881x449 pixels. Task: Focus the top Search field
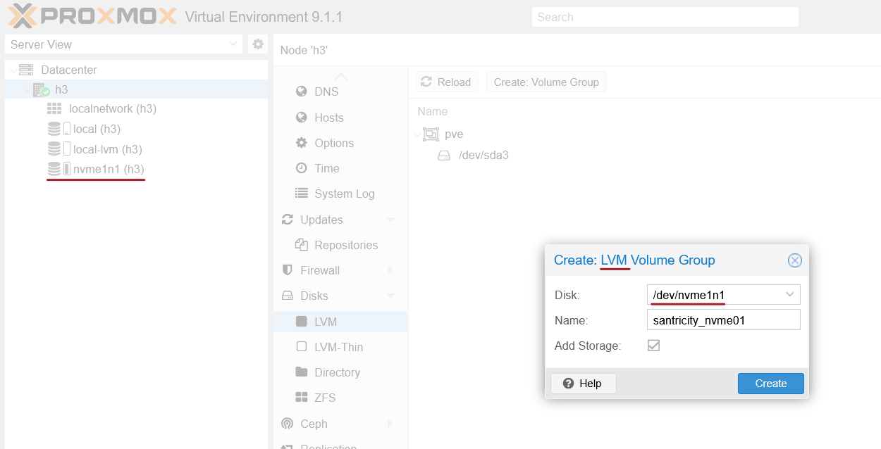point(665,17)
